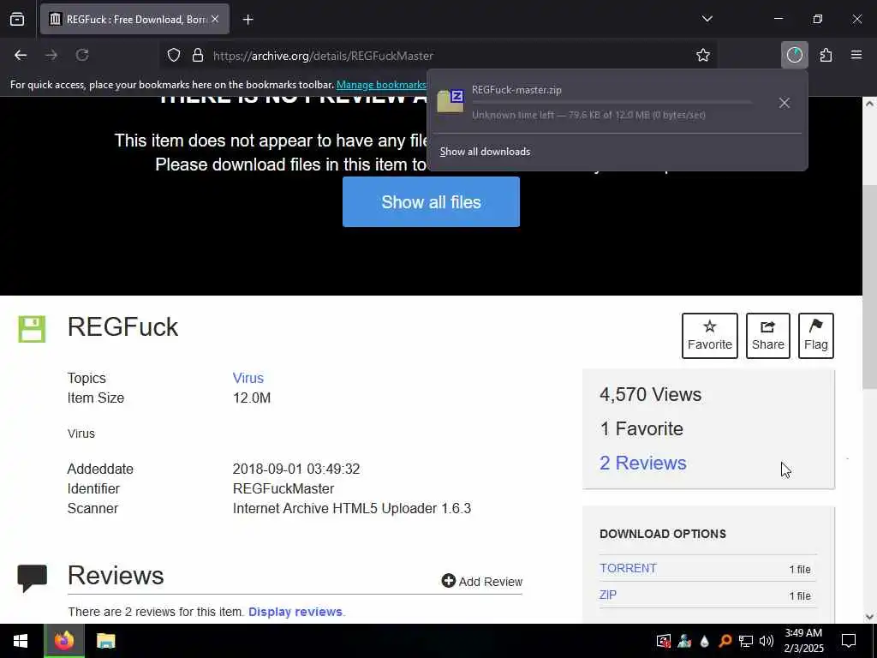Go back to the previous page

(x=21, y=56)
